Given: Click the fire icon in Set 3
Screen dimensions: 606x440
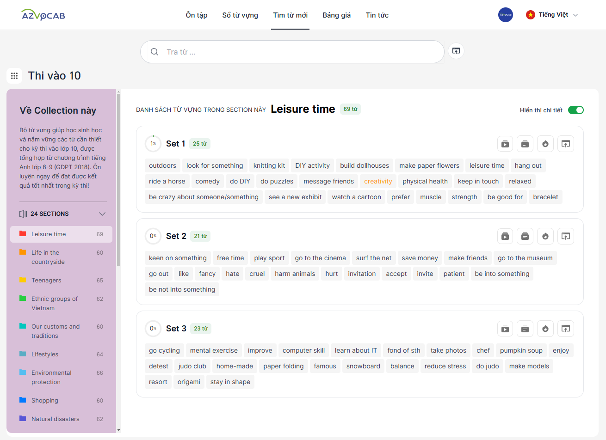Looking at the screenshot, I should click(x=545, y=329).
